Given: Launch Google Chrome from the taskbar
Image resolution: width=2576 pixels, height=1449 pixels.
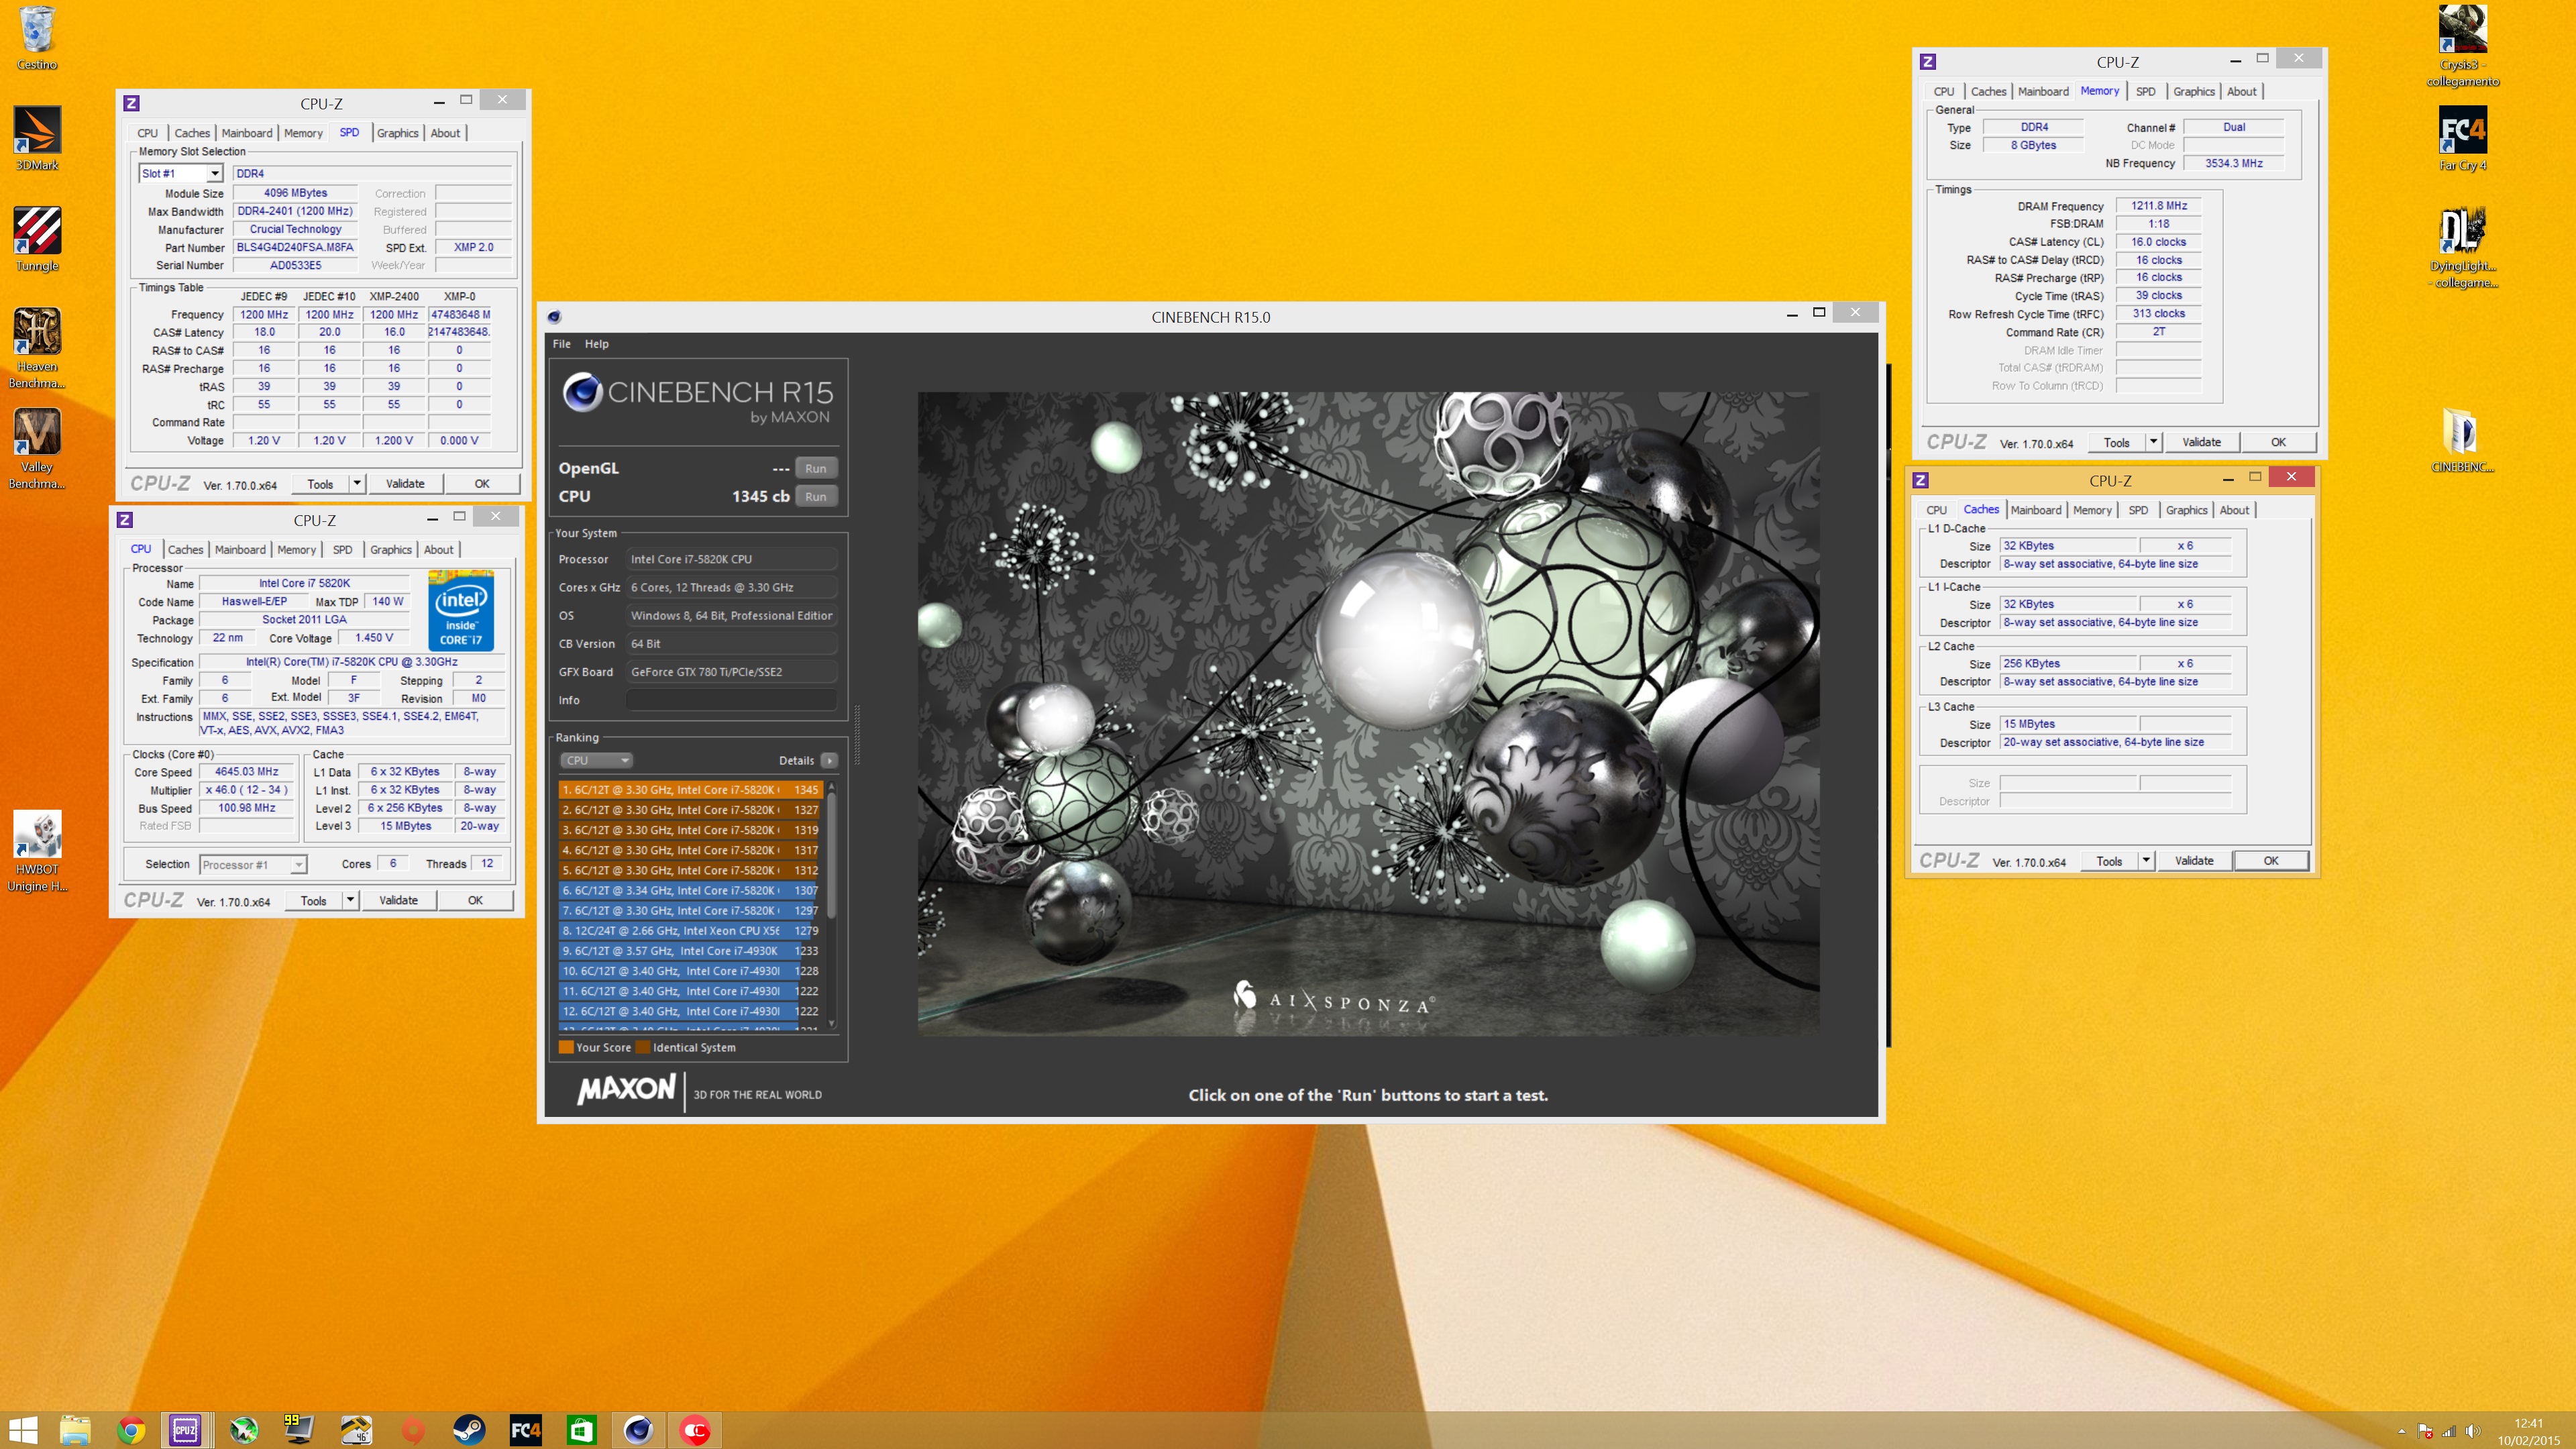Looking at the screenshot, I should pyautogui.click(x=131, y=1430).
